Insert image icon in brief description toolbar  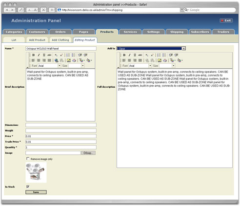[x=69, y=60]
